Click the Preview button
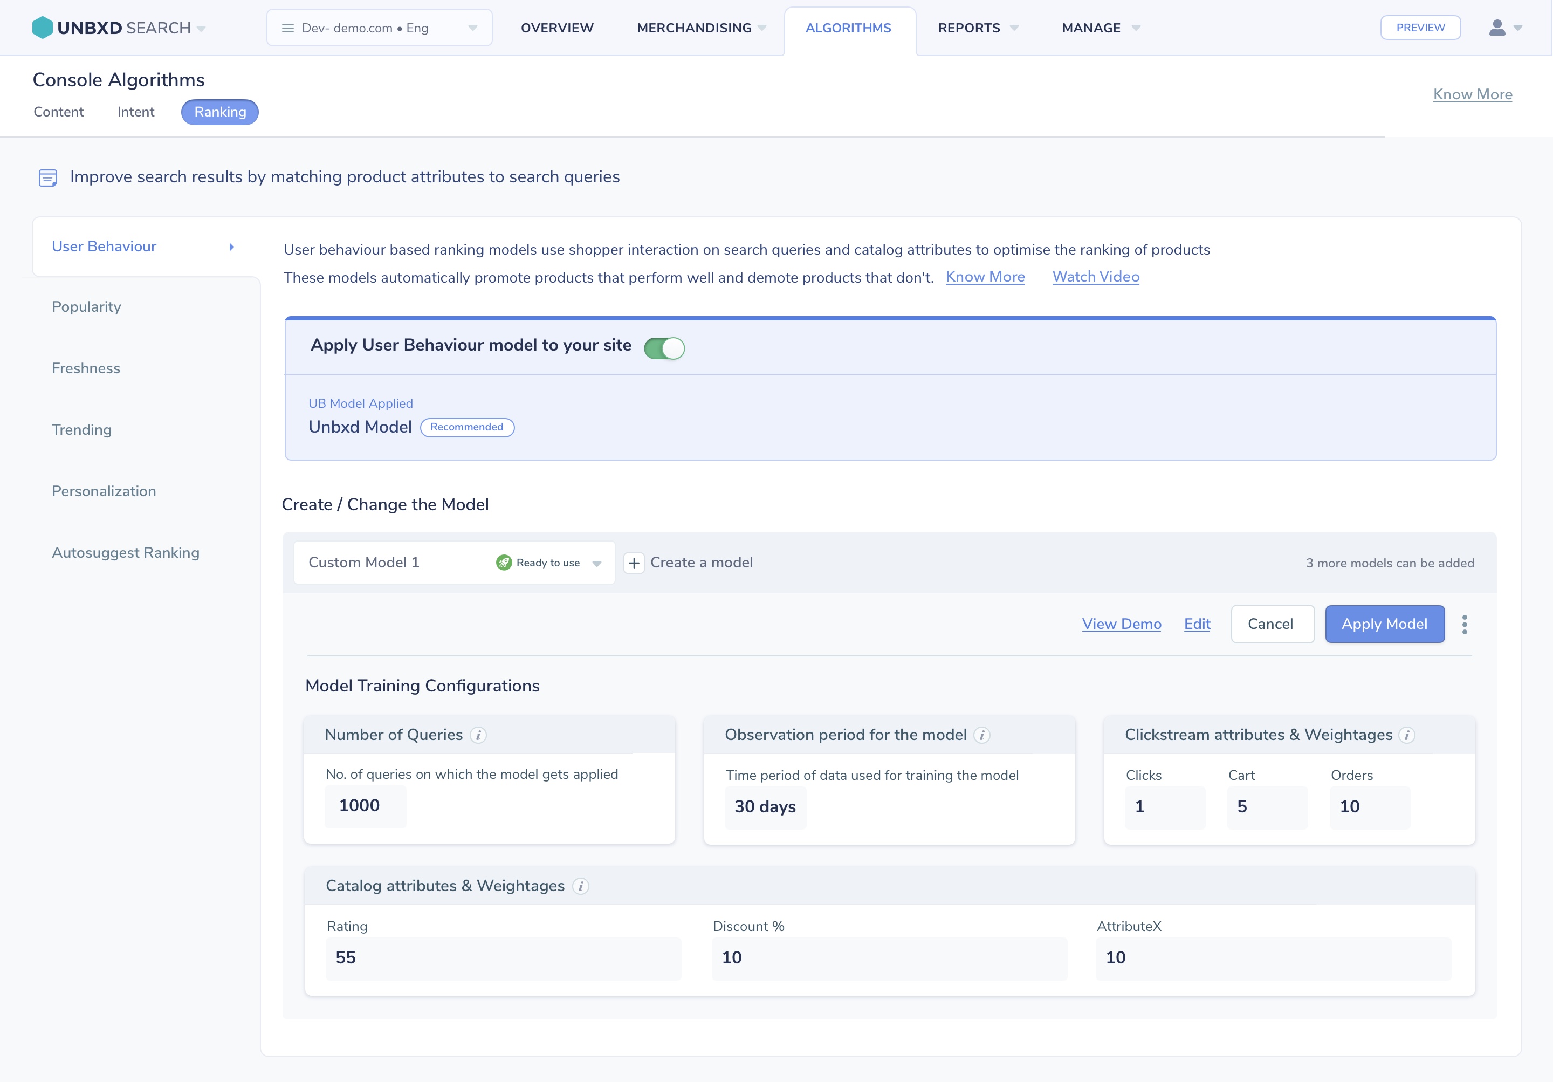 point(1420,28)
